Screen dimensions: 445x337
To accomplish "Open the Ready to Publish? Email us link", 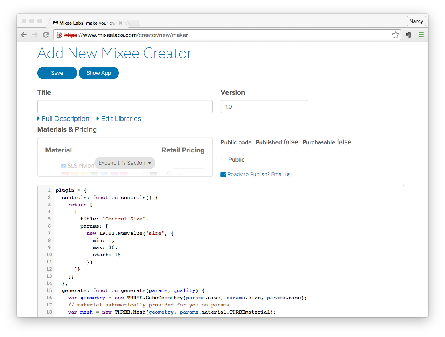I will coord(259,174).
